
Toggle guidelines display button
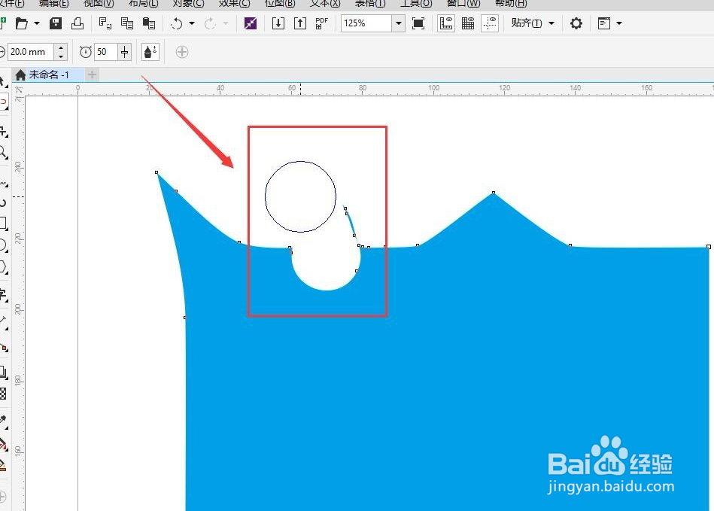click(x=490, y=23)
